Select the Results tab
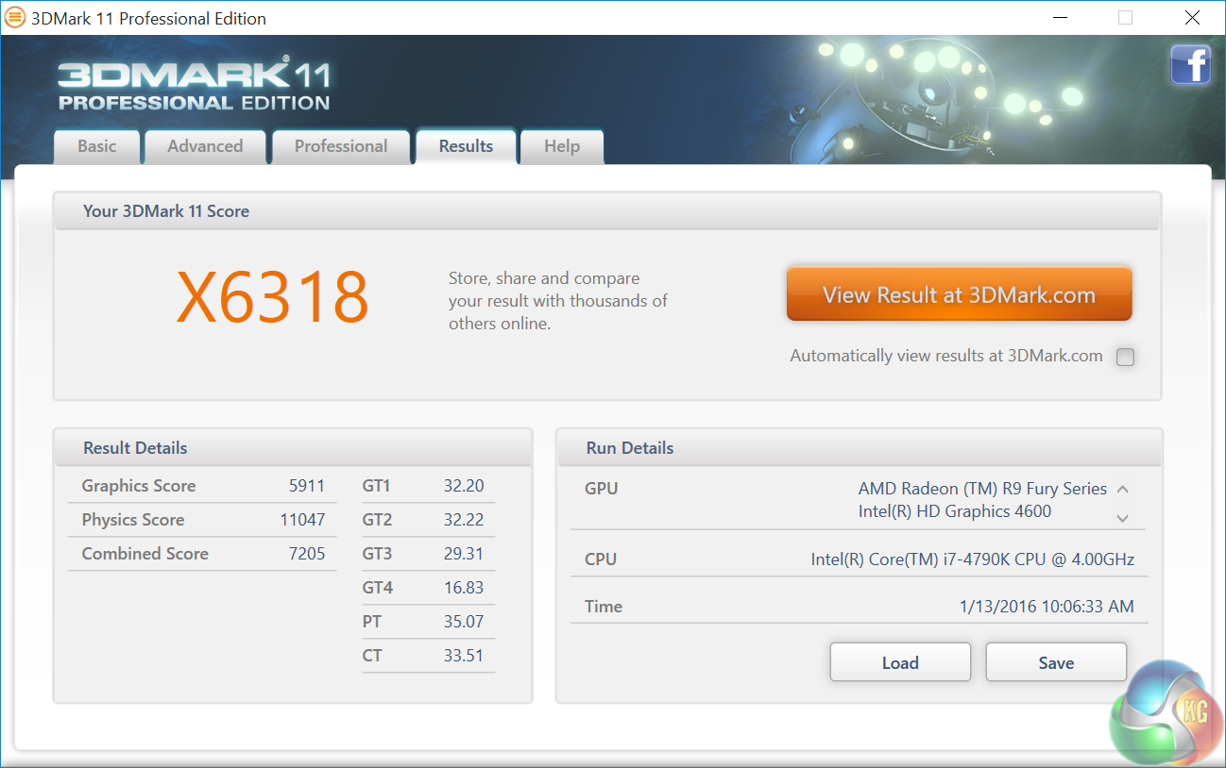 (466, 146)
